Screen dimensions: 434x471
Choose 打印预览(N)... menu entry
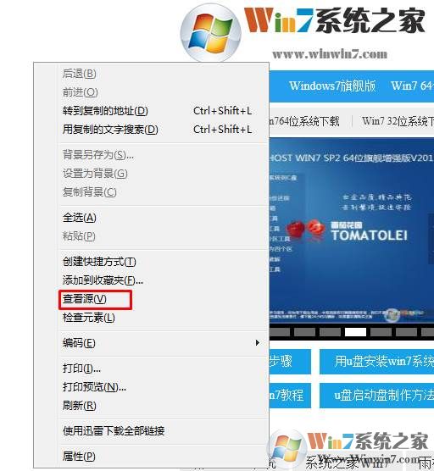tap(94, 387)
